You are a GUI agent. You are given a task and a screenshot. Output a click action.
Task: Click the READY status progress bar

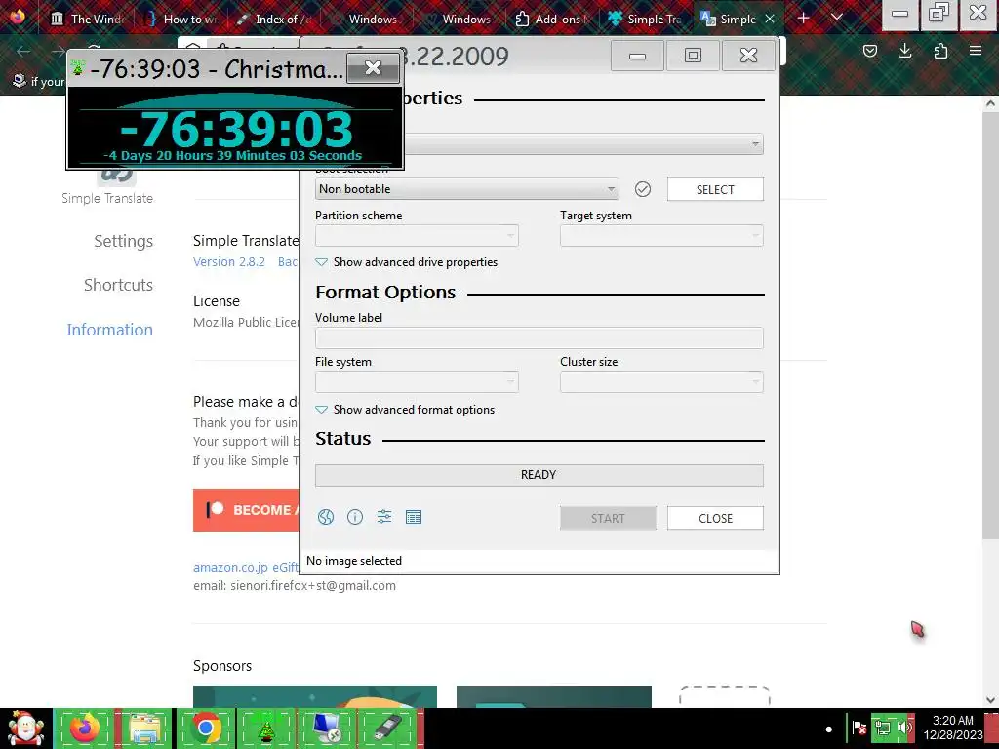click(539, 475)
